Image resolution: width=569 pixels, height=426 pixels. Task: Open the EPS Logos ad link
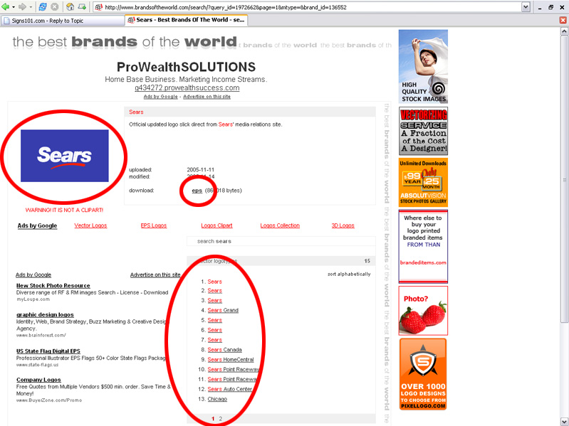pos(154,225)
